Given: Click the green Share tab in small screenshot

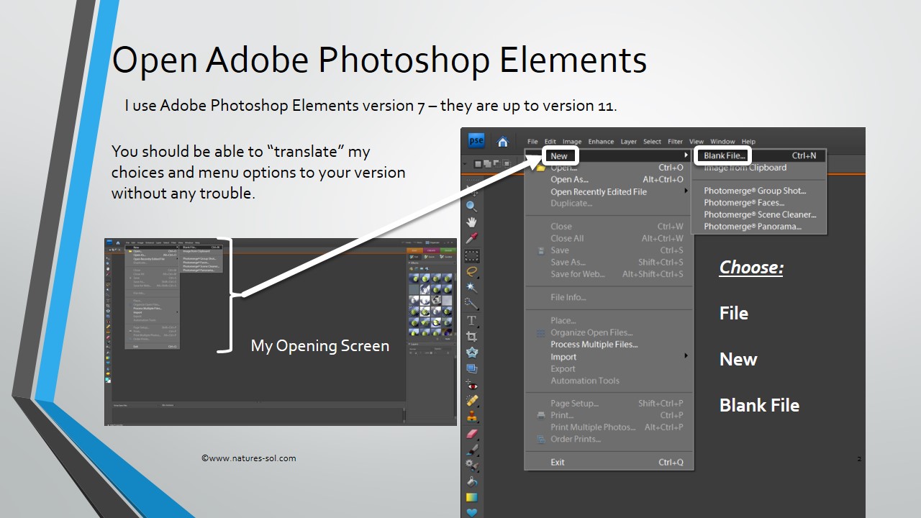Looking at the screenshot, I should [x=448, y=250].
